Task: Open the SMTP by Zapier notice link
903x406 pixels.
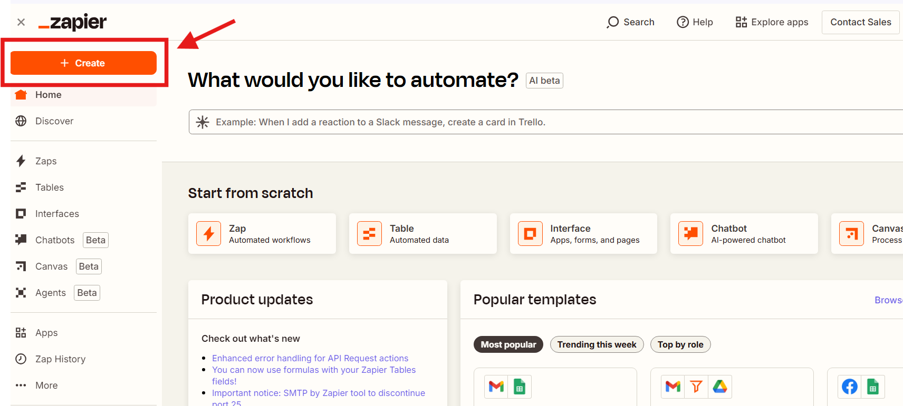Action: click(x=319, y=398)
